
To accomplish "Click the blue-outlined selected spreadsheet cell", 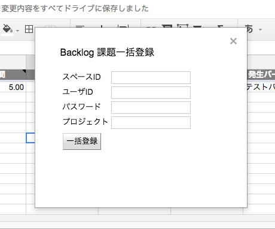I will point(30,138).
